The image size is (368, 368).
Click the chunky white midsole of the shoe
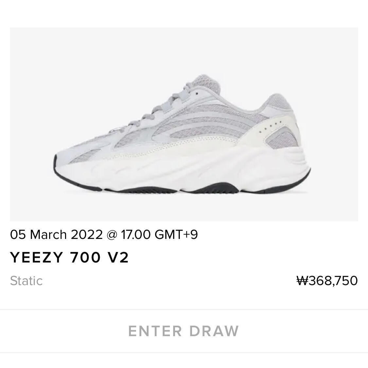tap(183, 169)
